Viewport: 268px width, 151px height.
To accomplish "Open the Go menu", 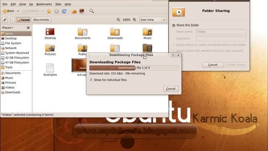I will [x=31, y=4].
